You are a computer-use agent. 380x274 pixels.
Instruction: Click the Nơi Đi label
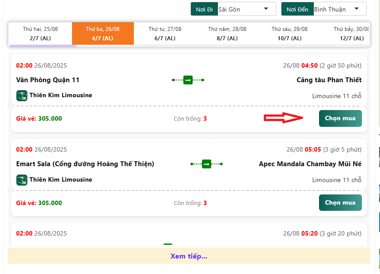coord(203,9)
